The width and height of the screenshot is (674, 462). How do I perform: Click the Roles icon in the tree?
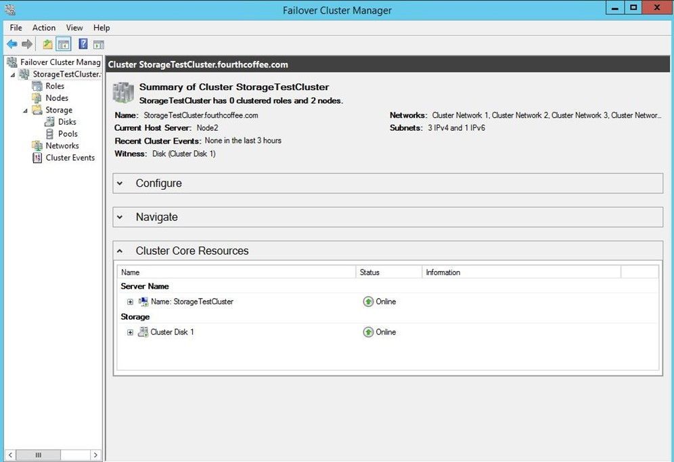pos(37,86)
